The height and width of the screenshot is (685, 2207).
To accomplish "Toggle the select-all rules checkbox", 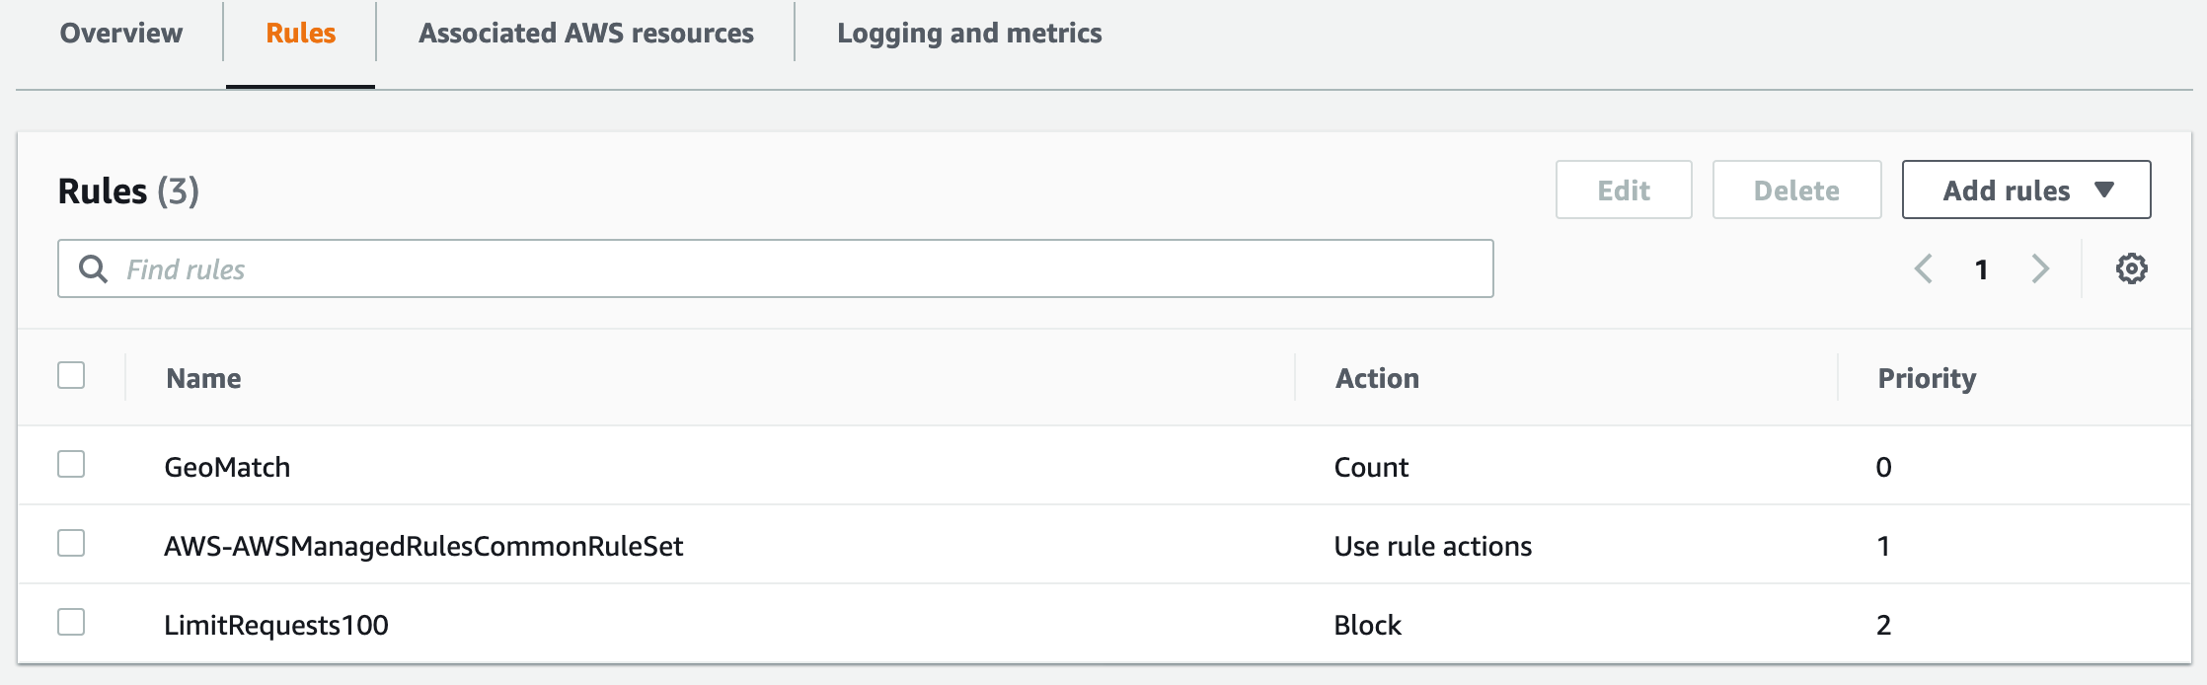I will (71, 375).
